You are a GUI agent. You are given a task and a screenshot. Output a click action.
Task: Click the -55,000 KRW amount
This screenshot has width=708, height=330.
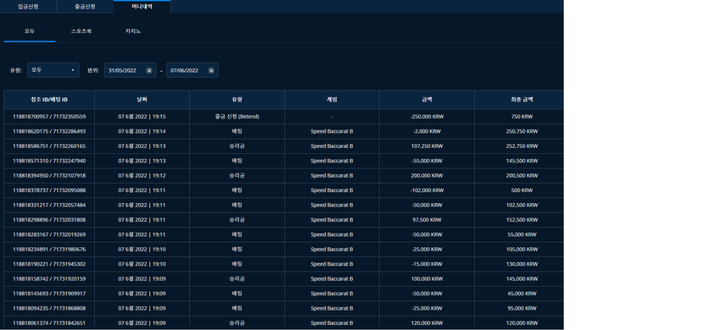pyautogui.click(x=426, y=161)
